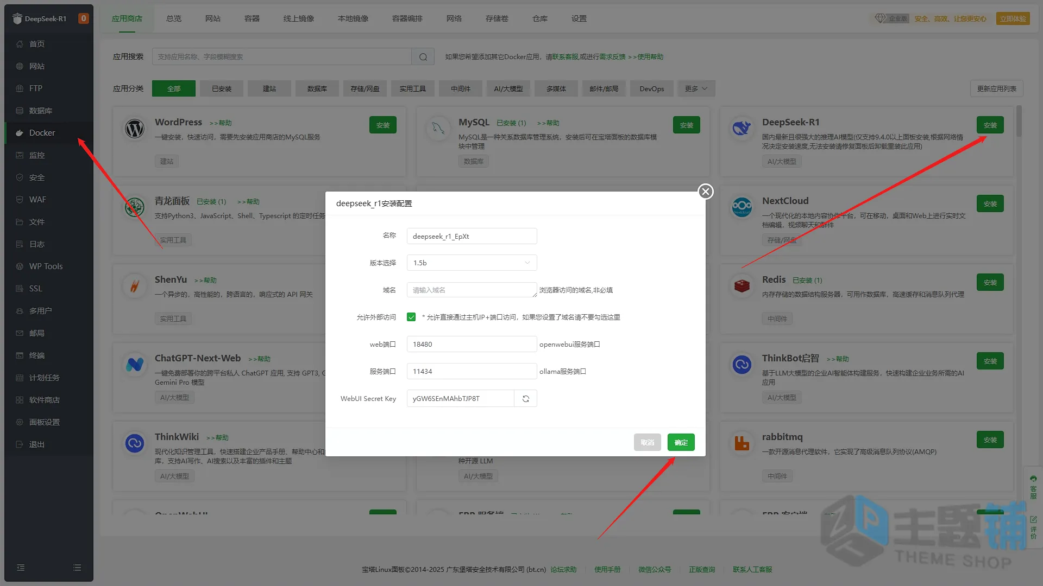Viewport: 1043px width, 586px height.
Task: Expand the 更多 category dropdown
Action: coord(696,89)
